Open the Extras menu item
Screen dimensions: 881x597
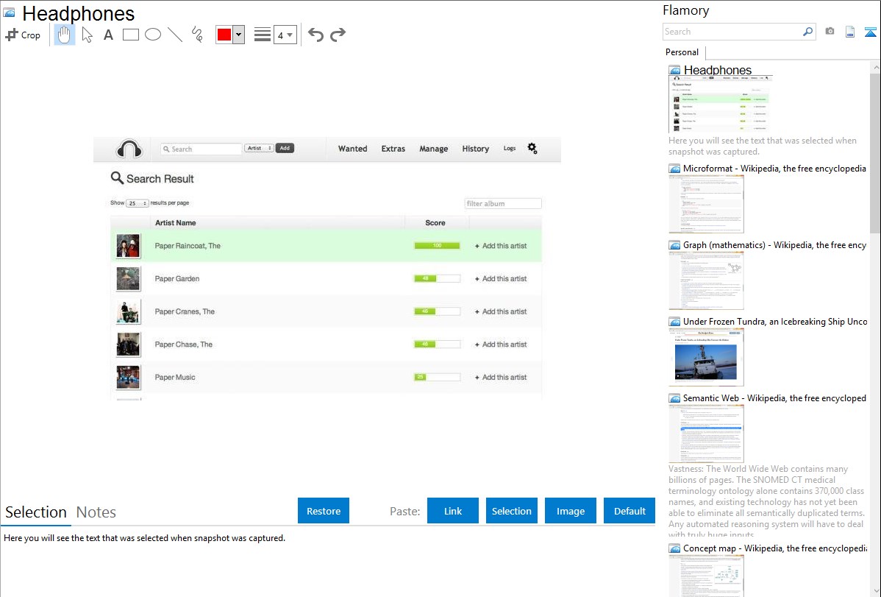click(x=393, y=149)
